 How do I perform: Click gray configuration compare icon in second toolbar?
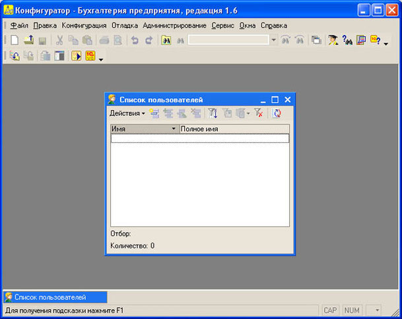pos(45,56)
